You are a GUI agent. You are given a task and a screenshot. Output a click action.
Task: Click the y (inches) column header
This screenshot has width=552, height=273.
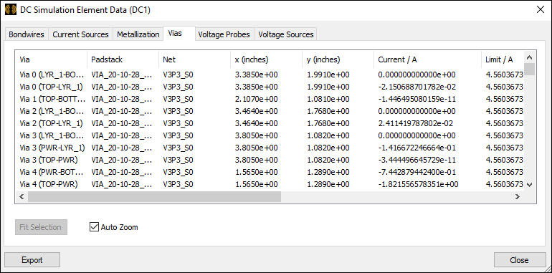coord(338,59)
